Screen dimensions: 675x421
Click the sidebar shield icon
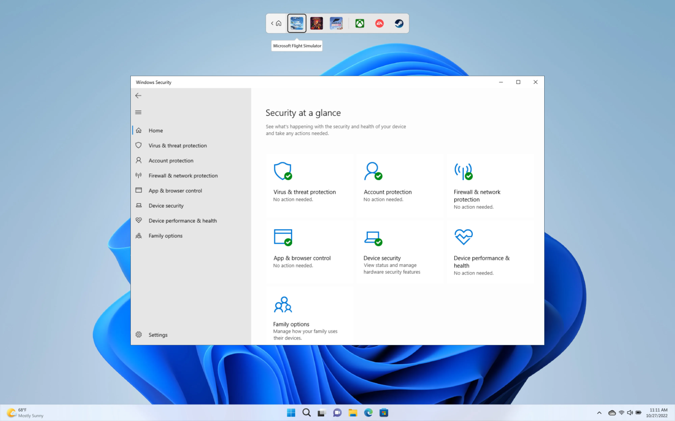[x=139, y=145]
